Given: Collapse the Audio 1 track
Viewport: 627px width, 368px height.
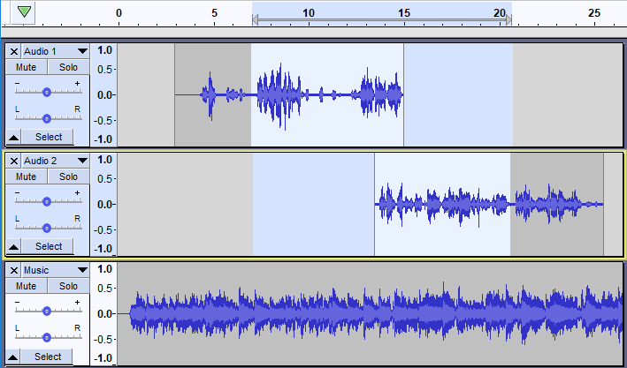Looking at the screenshot, I should (x=14, y=137).
